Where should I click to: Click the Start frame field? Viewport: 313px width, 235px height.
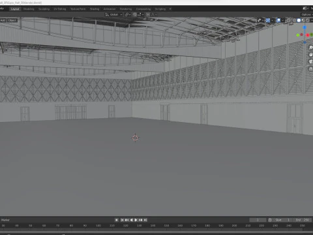(x=282, y=220)
